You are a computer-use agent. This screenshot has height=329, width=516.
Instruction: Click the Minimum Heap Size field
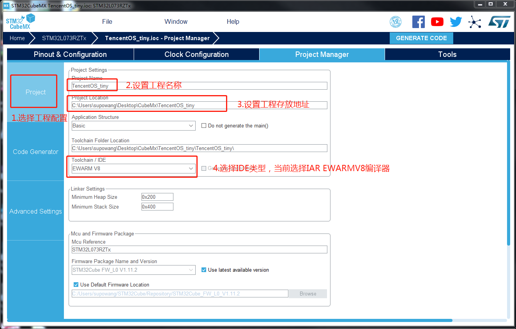point(157,197)
